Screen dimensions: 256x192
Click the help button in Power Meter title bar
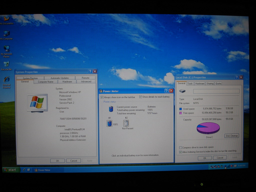tap(166, 91)
